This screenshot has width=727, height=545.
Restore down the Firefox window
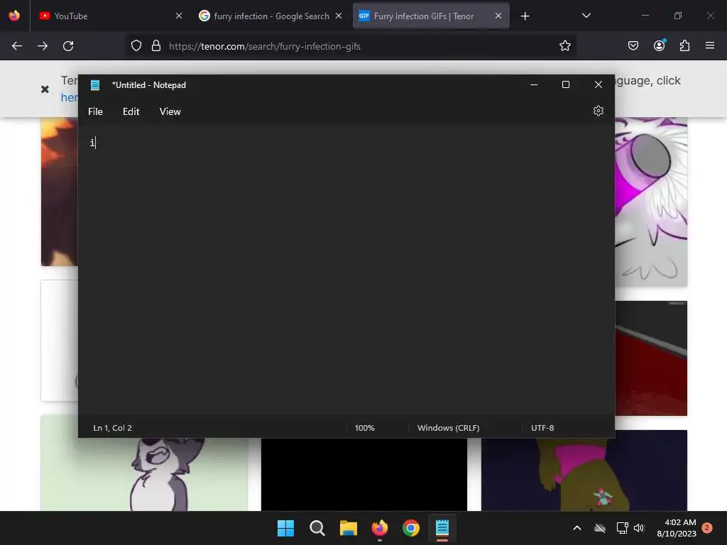[x=678, y=16]
